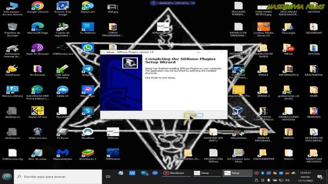Select the Microsoft Edge desktop icon
Image resolution: width=328 pixels, height=184 pixels.
click(37, 29)
